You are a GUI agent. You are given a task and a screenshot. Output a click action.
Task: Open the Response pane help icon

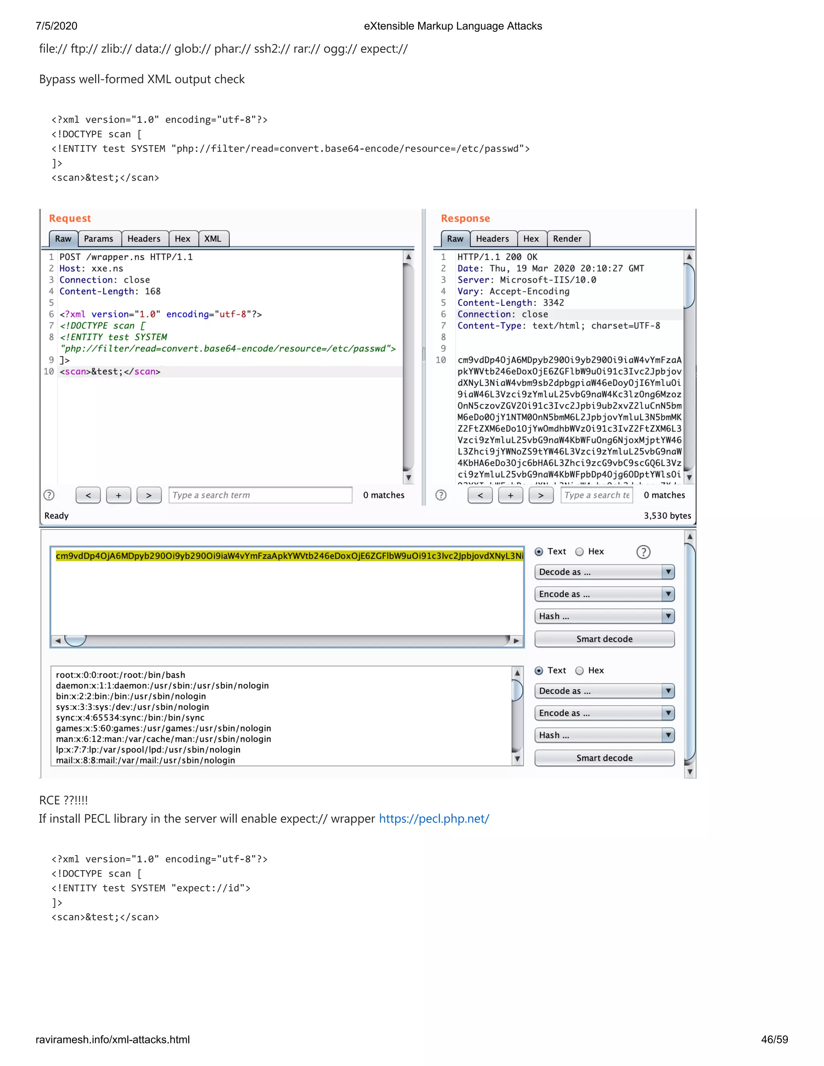441,495
